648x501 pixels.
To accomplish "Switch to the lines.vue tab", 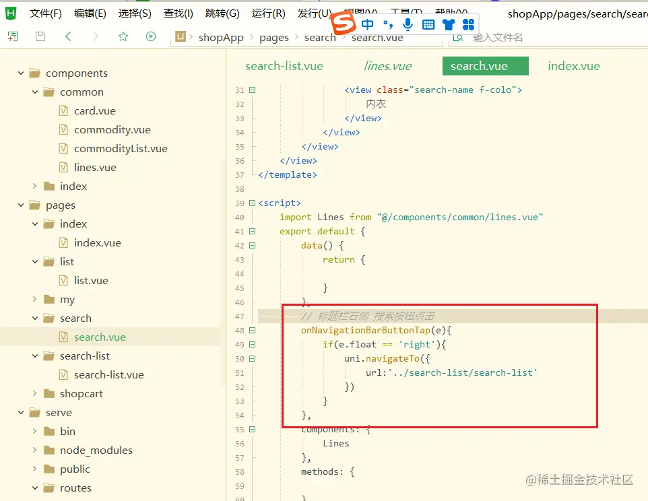I will [387, 66].
